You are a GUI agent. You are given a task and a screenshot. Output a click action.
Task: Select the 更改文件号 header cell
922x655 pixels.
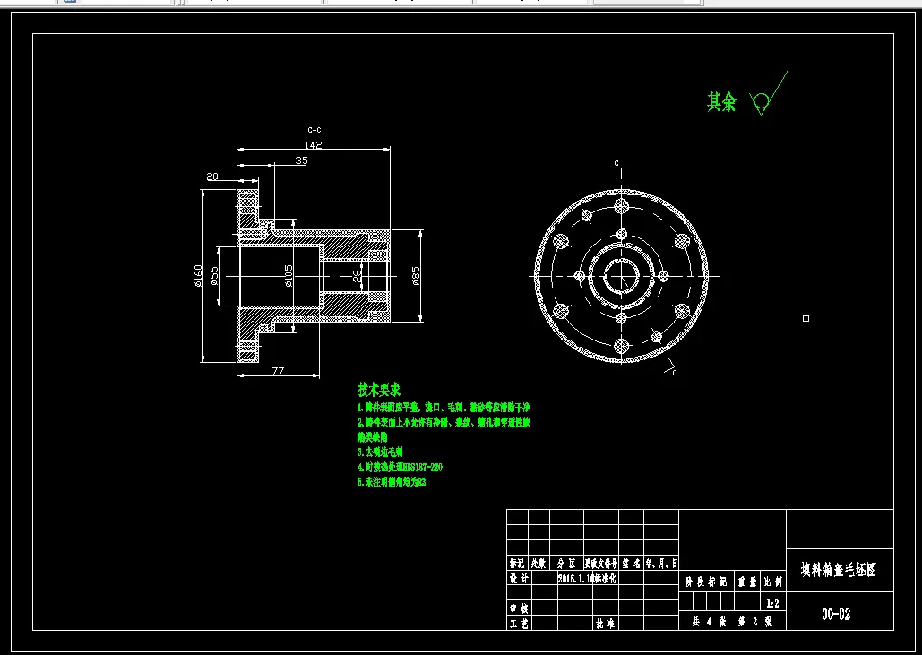[x=601, y=564]
